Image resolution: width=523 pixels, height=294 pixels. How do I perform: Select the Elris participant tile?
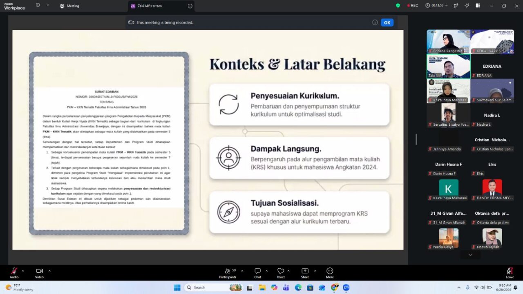492,164
